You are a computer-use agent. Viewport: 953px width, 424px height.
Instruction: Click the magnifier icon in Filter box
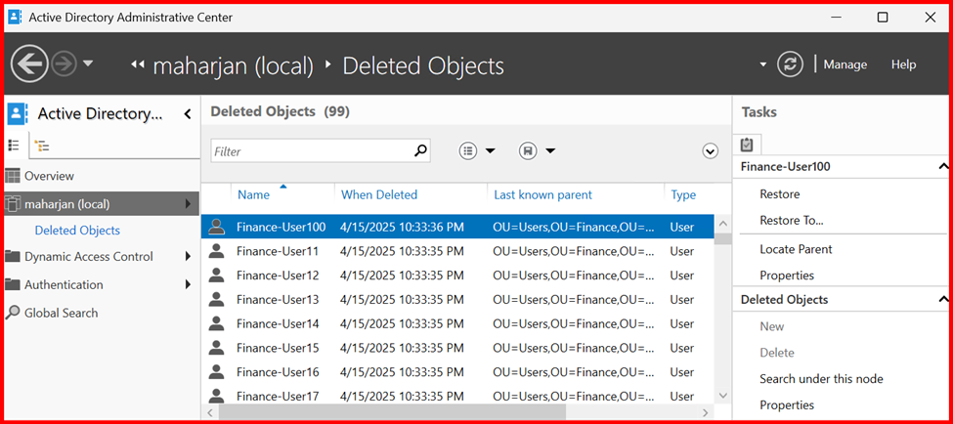(420, 150)
